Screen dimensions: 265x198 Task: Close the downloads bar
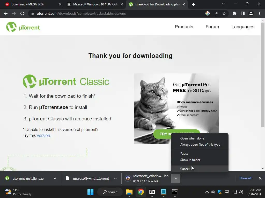(260, 178)
